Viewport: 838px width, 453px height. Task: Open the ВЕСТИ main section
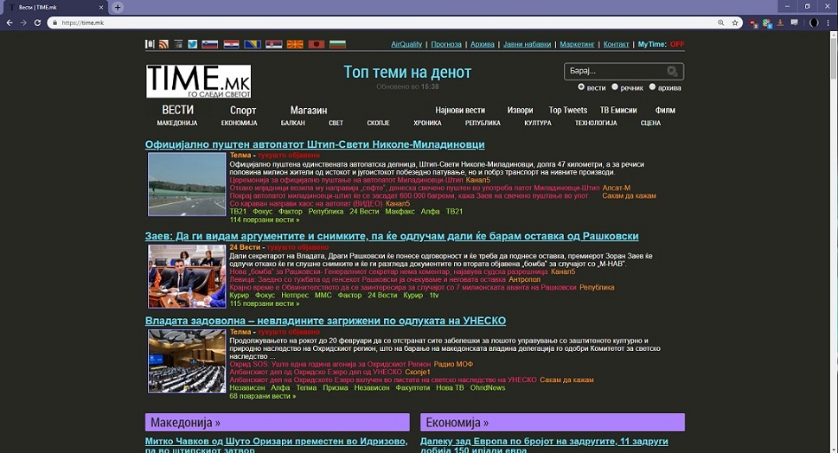pos(178,110)
